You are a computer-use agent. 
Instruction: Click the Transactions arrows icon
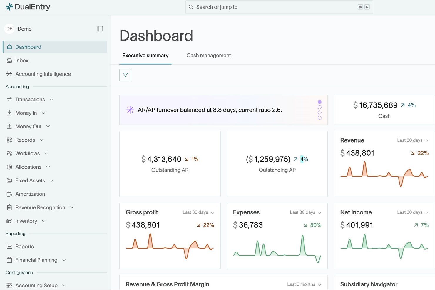tap(9, 99)
